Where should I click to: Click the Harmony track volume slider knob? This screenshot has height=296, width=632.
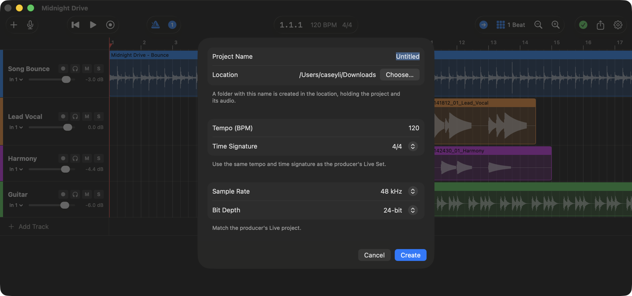click(66, 169)
